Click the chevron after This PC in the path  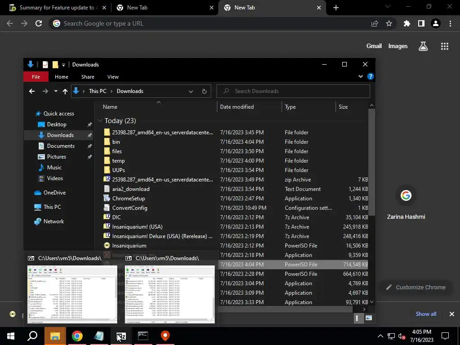click(x=111, y=91)
